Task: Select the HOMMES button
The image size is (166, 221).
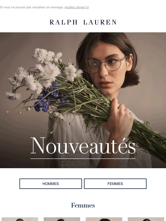Action: (x=51, y=184)
